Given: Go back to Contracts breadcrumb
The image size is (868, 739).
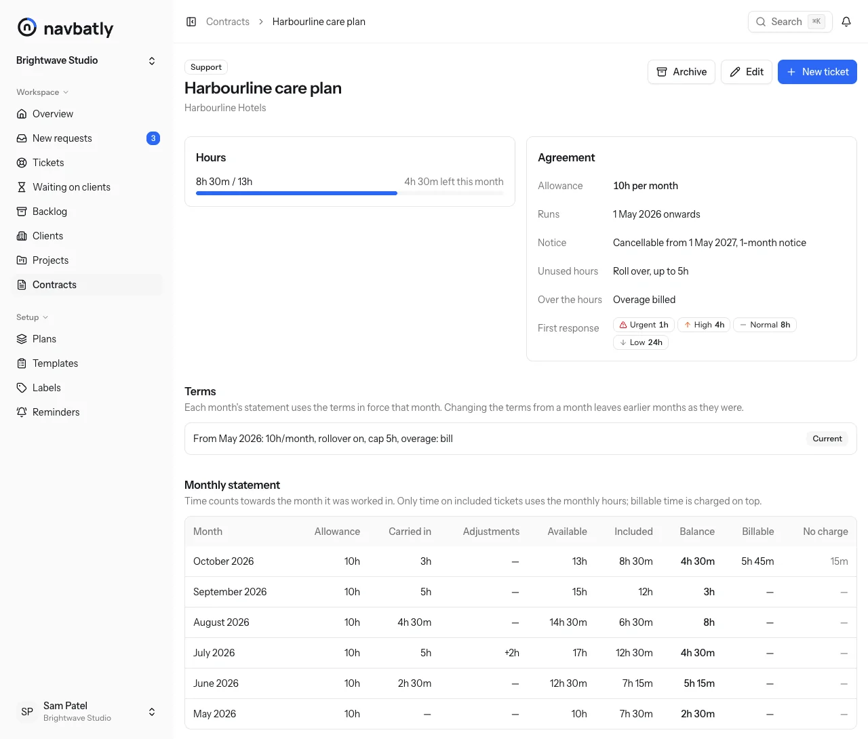Looking at the screenshot, I should point(228,22).
